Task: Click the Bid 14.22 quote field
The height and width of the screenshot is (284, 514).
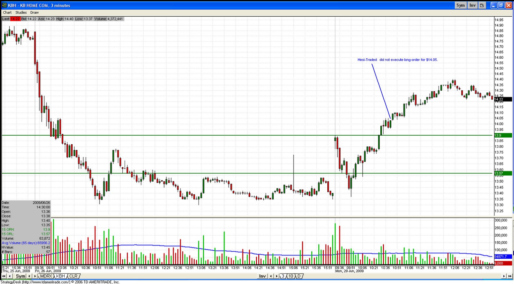Action: pyautogui.click(x=29, y=19)
